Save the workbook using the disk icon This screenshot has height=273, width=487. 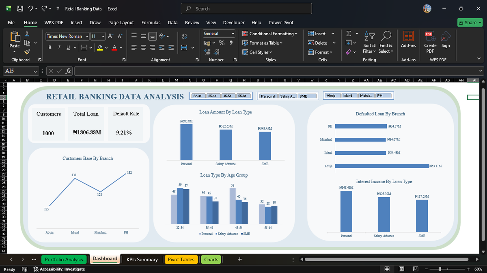(x=20, y=9)
